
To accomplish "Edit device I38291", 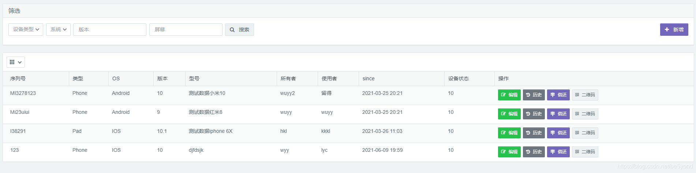I will [x=509, y=133].
